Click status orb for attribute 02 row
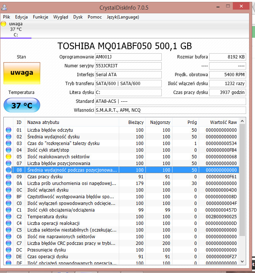This screenshot has width=255, height=273. (9, 136)
